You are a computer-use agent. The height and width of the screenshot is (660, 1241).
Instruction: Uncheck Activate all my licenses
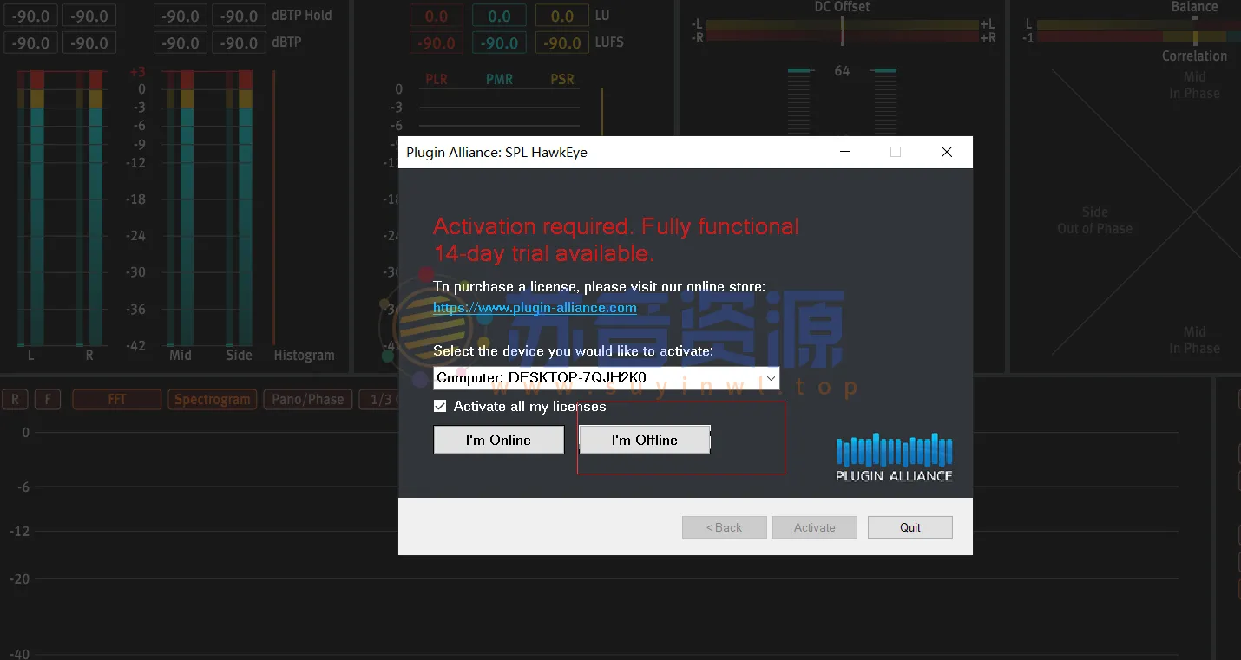click(x=441, y=406)
